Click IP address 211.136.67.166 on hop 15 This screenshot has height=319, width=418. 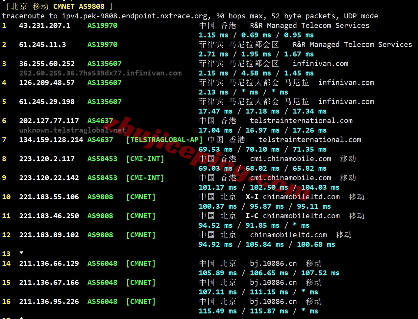click(49, 283)
